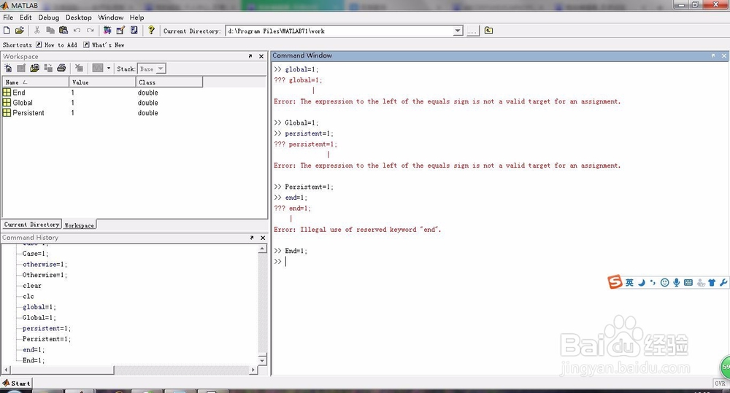Image resolution: width=730 pixels, height=393 pixels.
Task: Create a new variable in Workspace toolbar
Action: coord(8,69)
